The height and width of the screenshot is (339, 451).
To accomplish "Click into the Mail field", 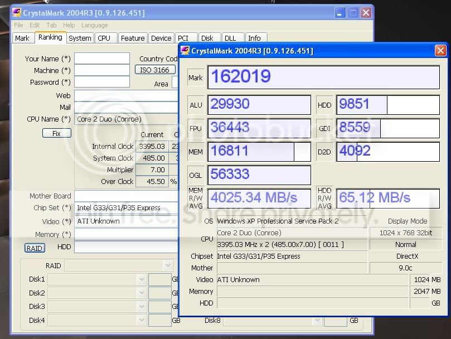I will click(x=126, y=107).
